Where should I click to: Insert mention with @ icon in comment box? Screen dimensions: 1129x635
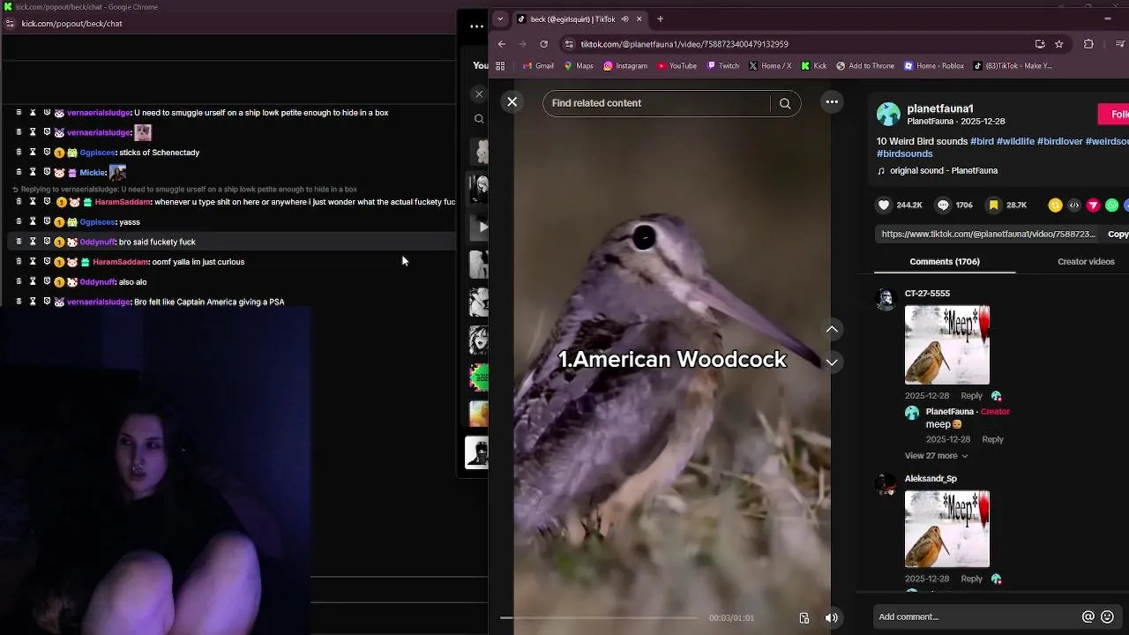pos(1088,616)
